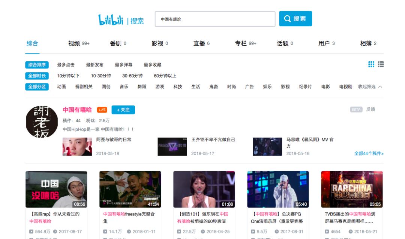Click play count icon beside 4654
This screenshot has width=405, height=239.
coord(327,232)
